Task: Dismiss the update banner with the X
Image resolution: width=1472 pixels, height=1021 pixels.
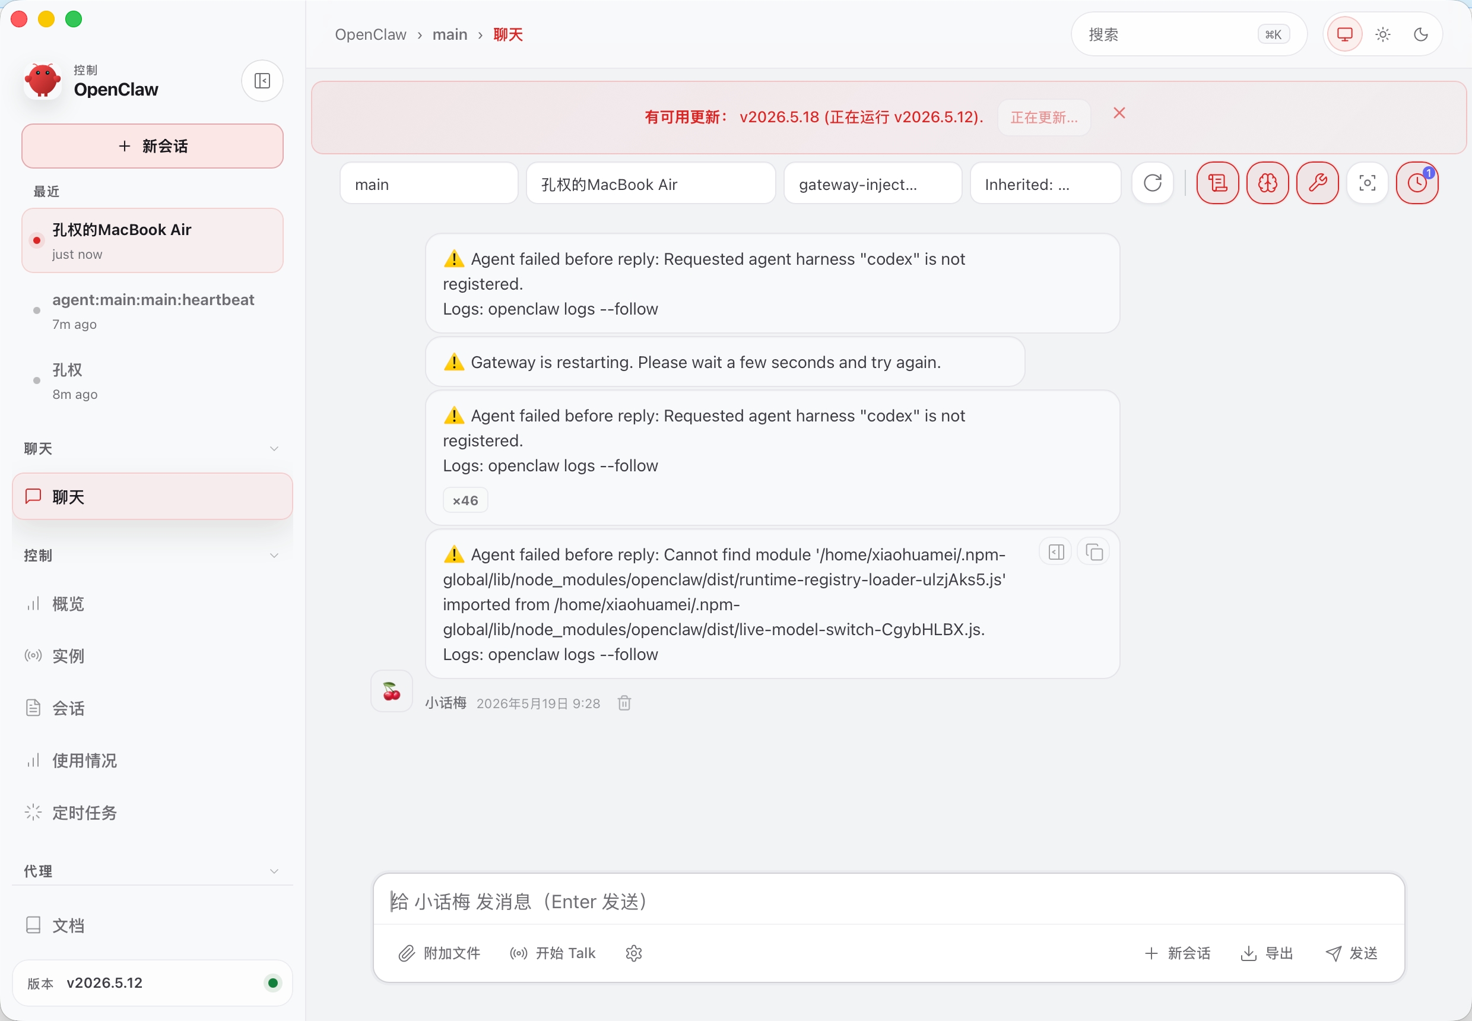Action: pos(1119,113)
